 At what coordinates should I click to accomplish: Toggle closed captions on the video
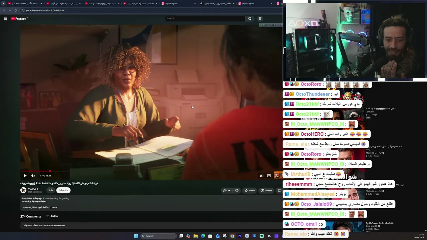coord(269,176)
